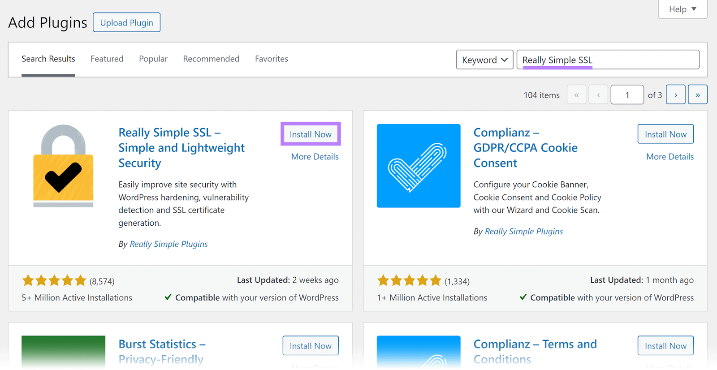The width and height of the screenshot is (717, 370).
Task: Open the Complianz GDPR/CCPA Cookie Consent title link
Action: coord(526,147)
